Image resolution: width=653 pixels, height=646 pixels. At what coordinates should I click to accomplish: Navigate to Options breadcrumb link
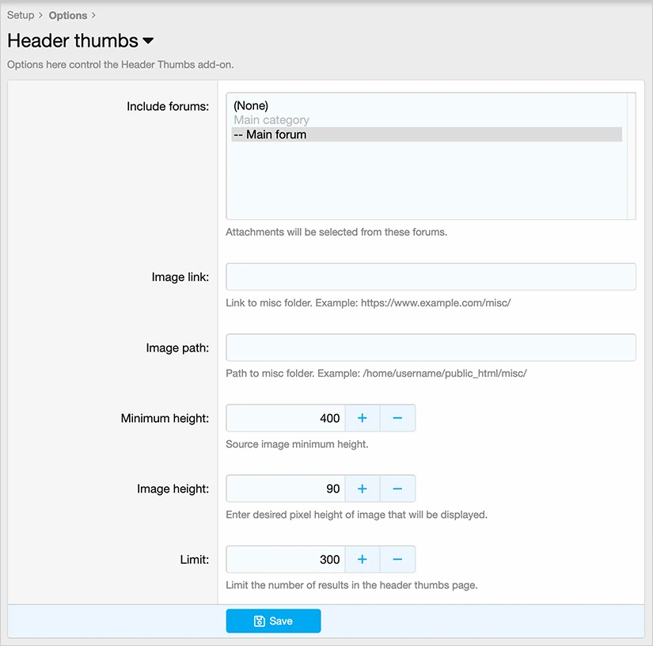68,15
